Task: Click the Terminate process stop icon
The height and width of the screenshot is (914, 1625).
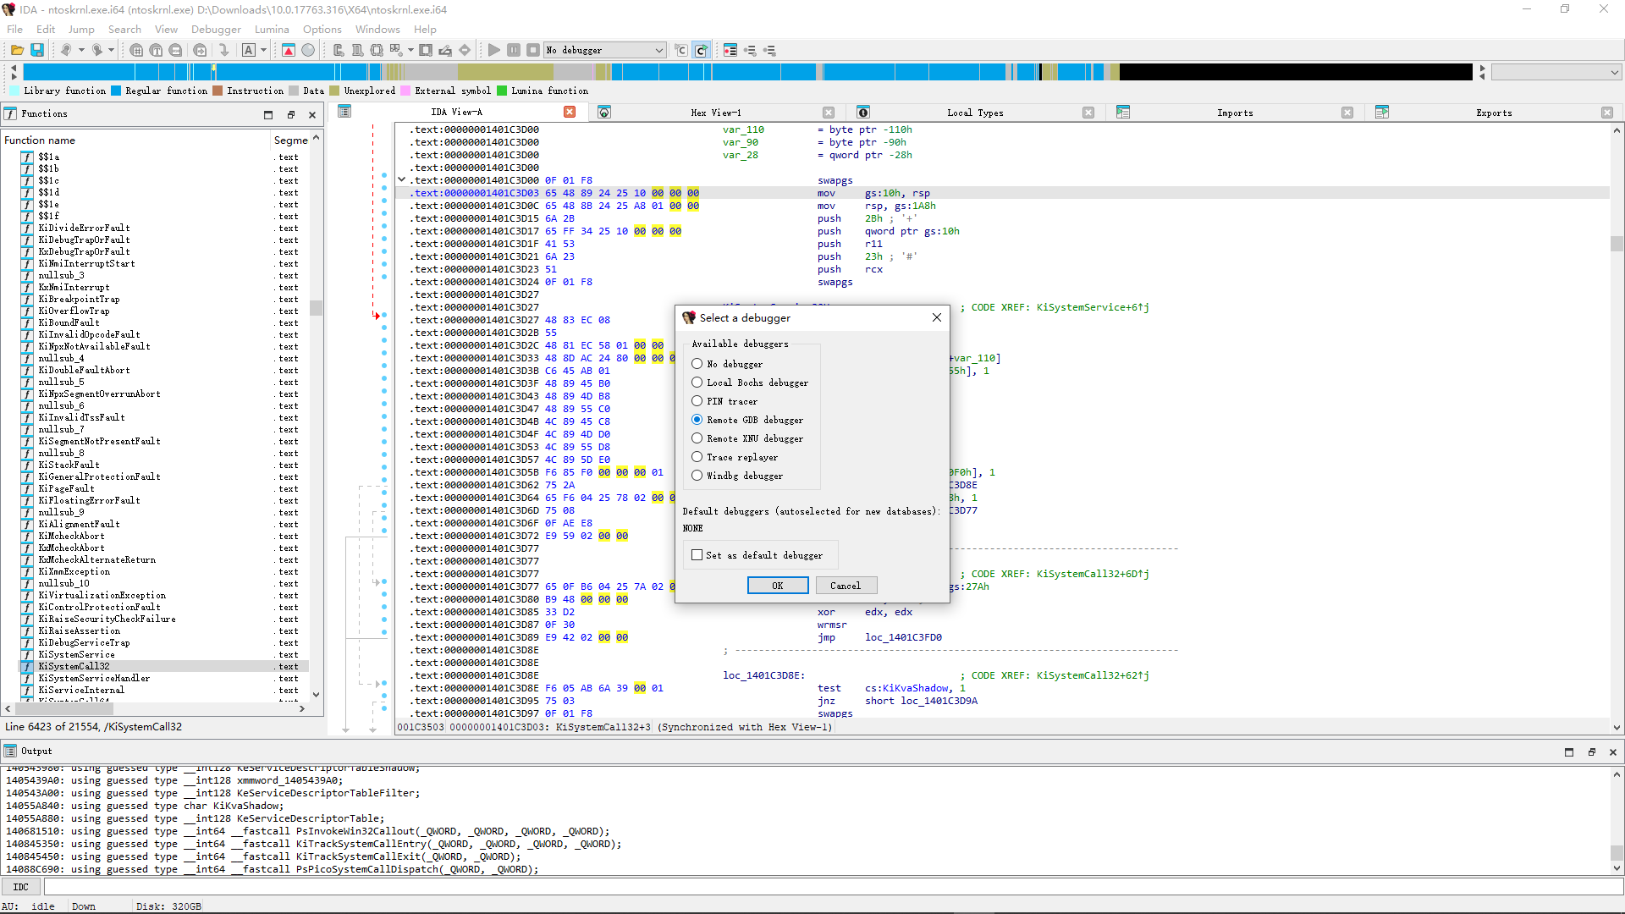Action: [x=533, y=50]
